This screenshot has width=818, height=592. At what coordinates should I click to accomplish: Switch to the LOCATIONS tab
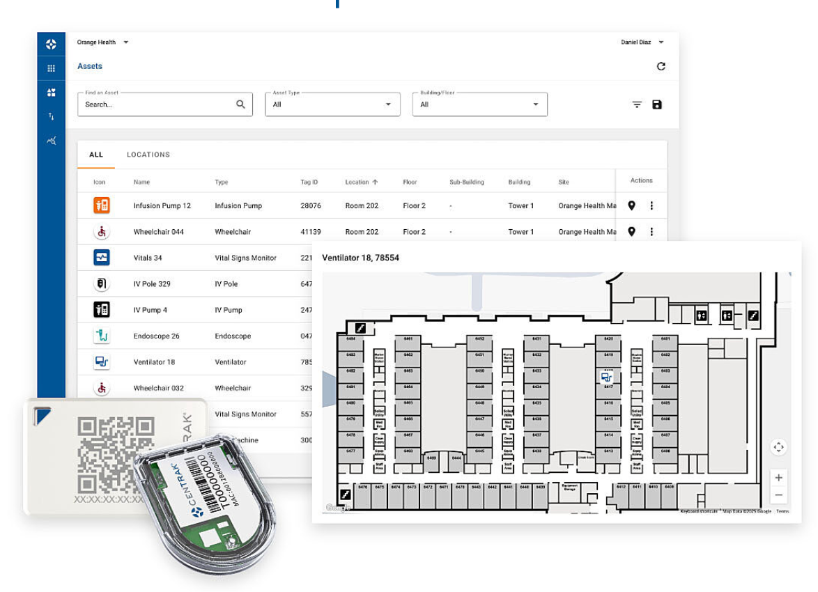tap(148, 155)
